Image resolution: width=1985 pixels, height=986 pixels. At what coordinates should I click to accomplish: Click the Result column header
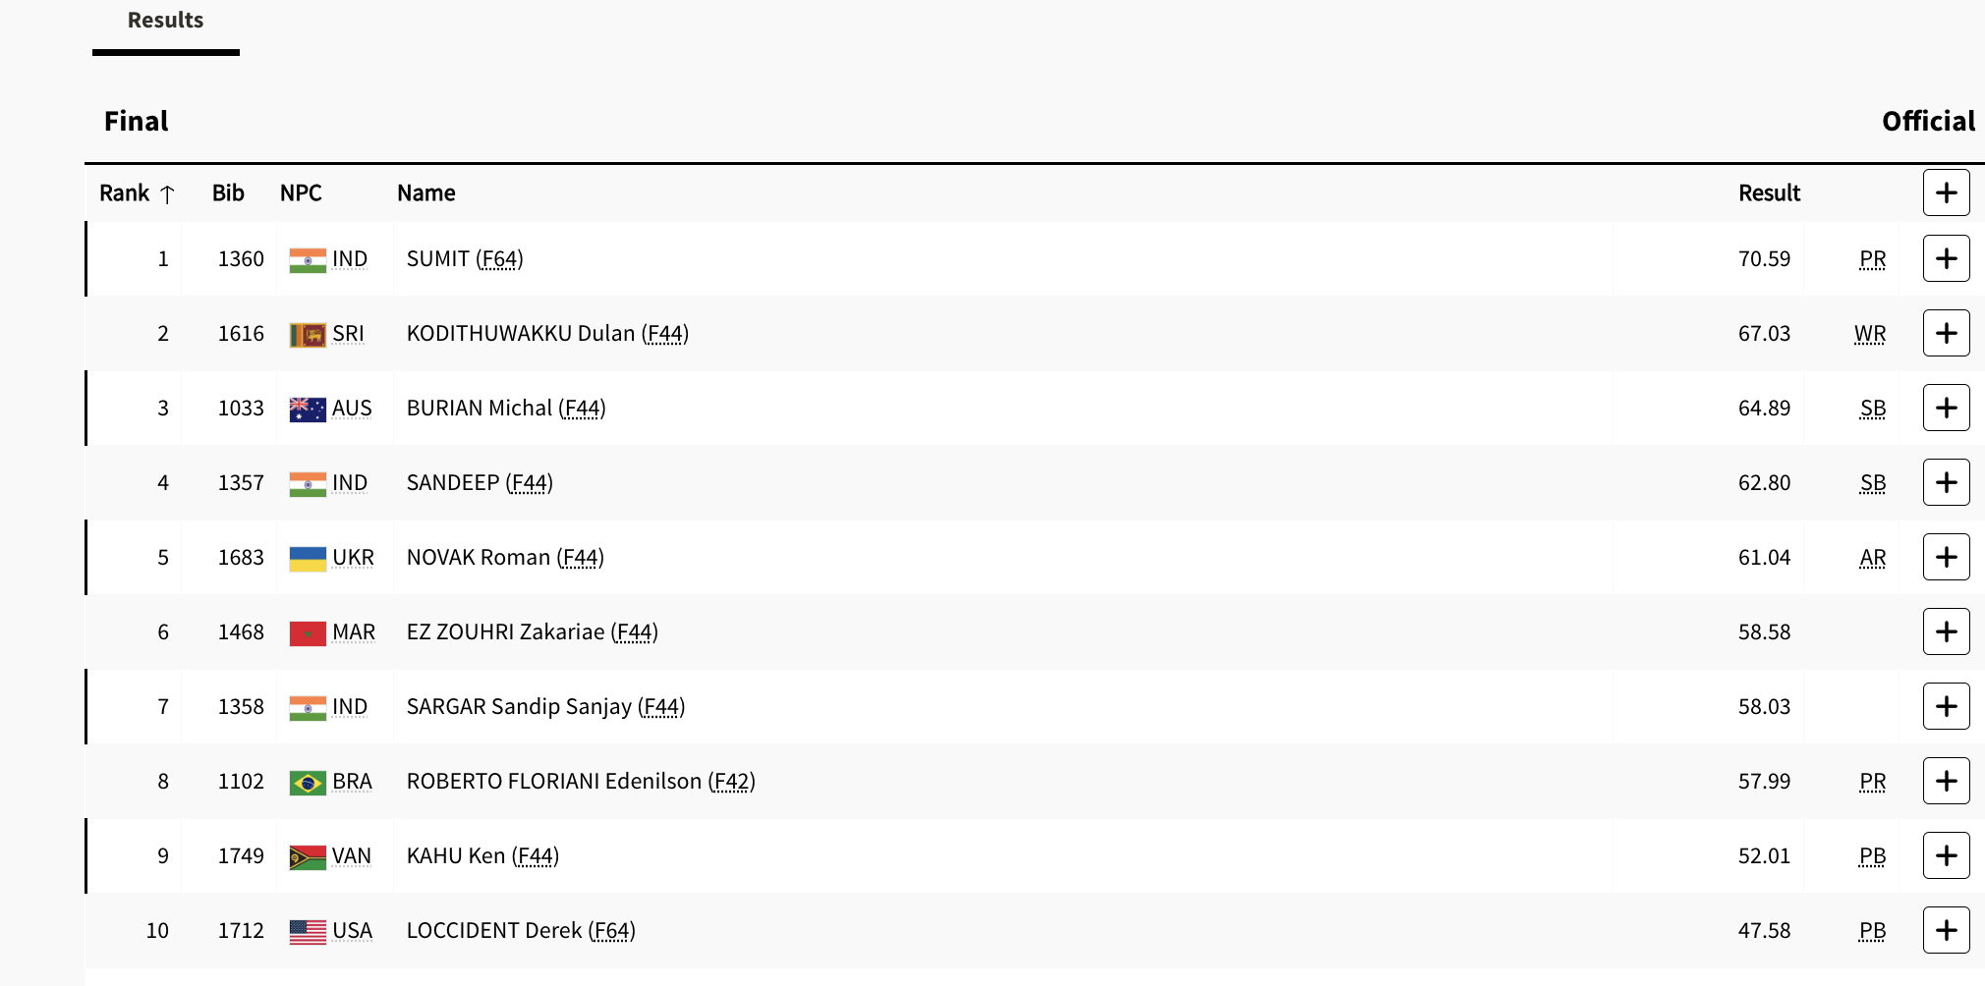pyautogui.click(x=1768, y=193)
